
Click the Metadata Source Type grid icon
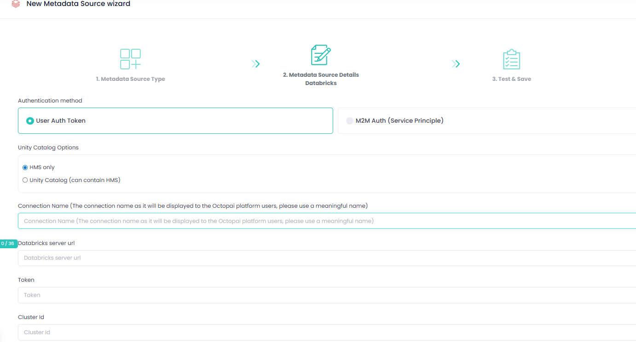[x=131, y=58]
